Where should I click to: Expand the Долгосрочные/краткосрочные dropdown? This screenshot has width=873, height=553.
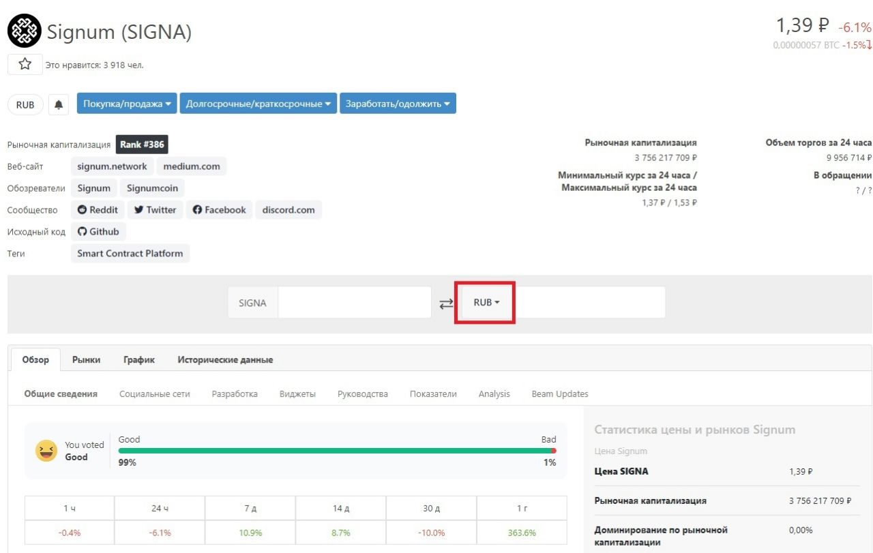click(x=258, y=104)
